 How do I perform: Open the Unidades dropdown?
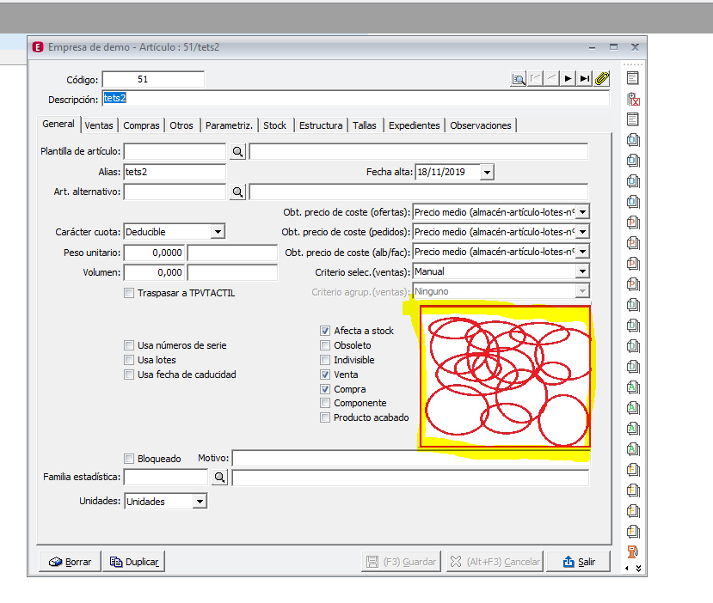(x=200, y=502)
